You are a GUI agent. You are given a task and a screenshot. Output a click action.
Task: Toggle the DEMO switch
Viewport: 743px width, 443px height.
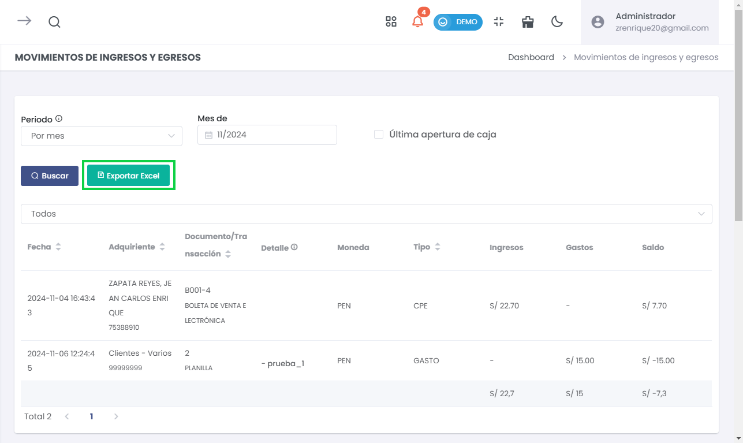458,22
